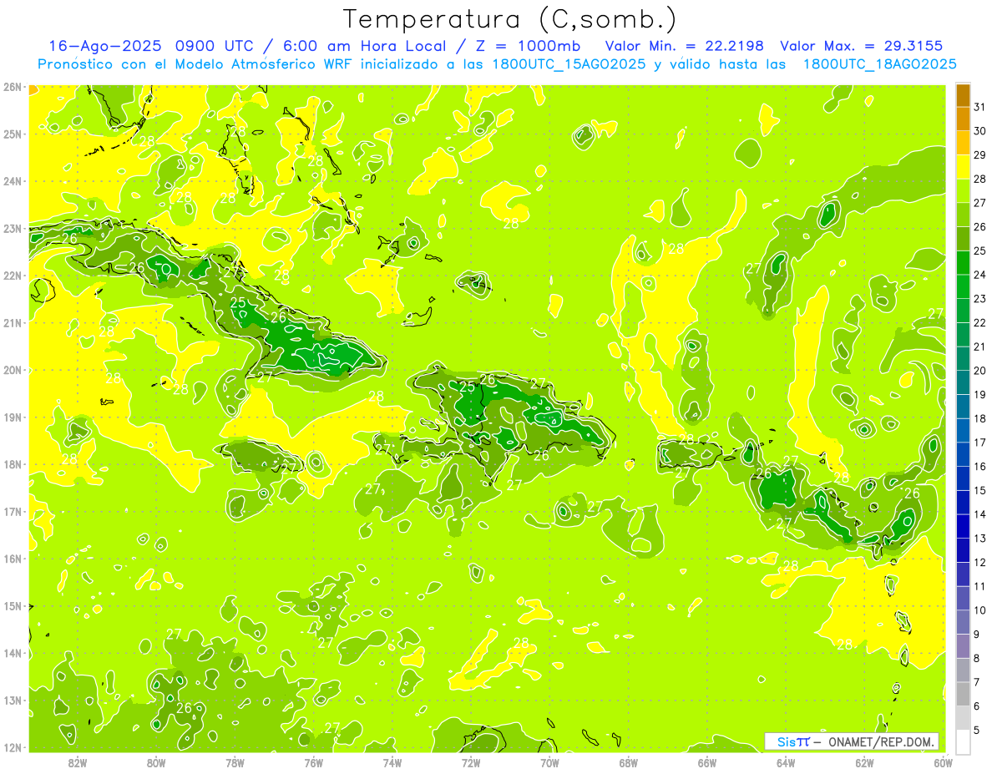Screen dimensions: 1002x774
Task: Click the '72W' longitude axis label
Action: click(x=471, y=761)
